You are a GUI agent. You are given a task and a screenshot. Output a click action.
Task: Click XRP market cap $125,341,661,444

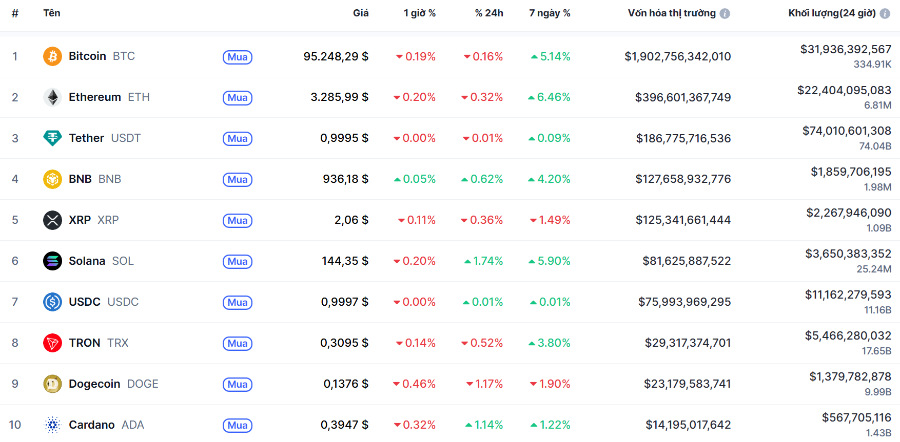click(x=683, y=220)
